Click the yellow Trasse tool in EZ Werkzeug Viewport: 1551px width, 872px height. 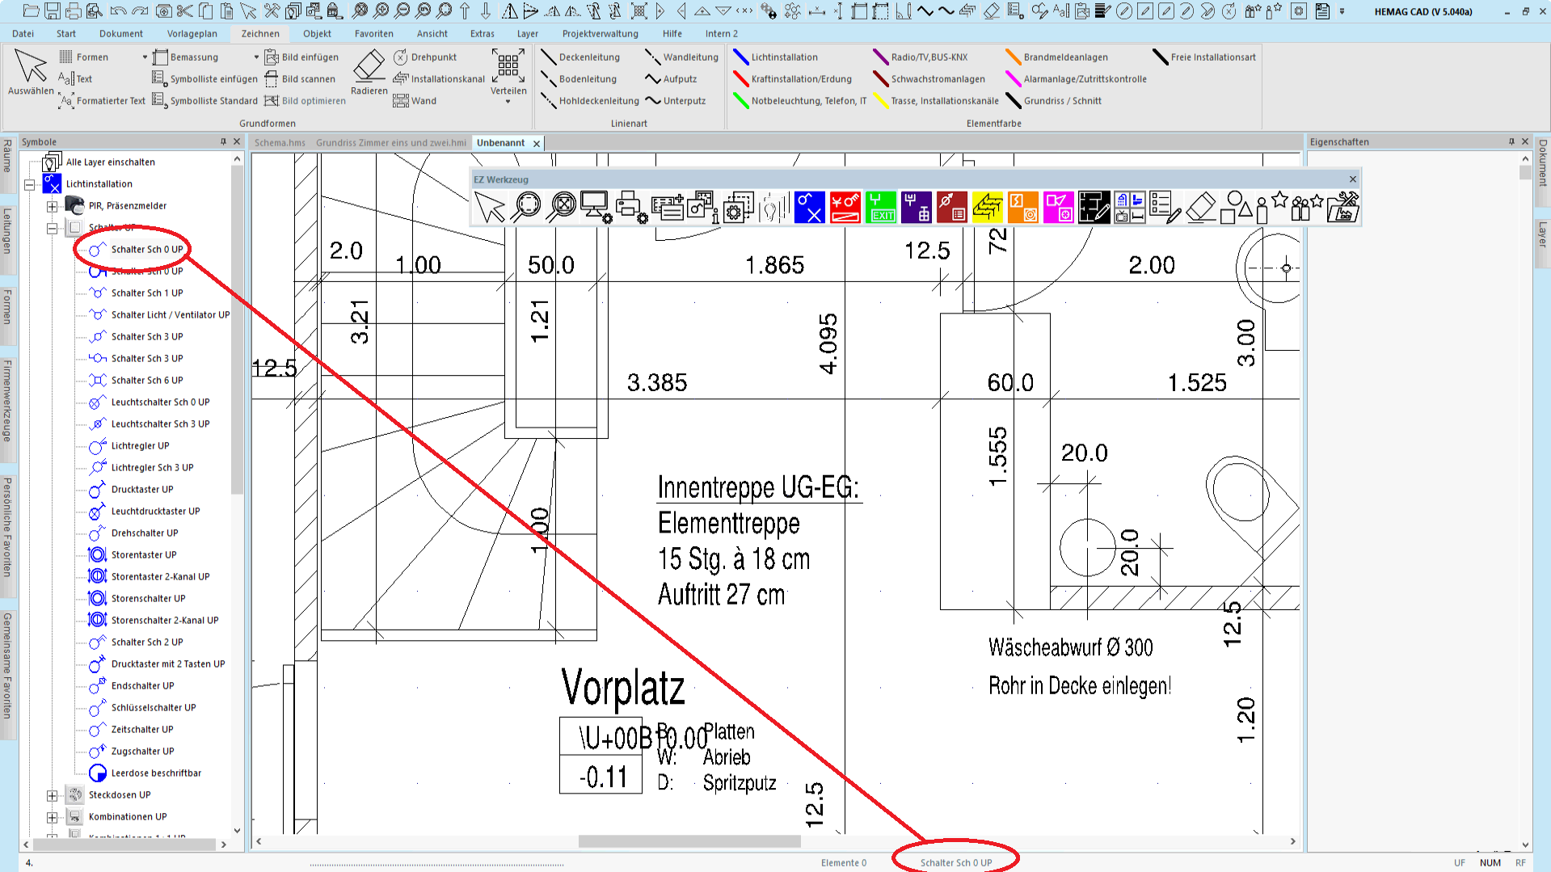(987, 207)
